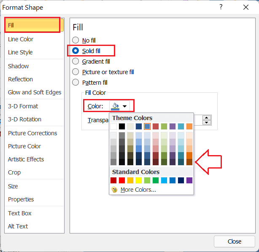259x252 pixels.
Task: Switch to the Line Style category
Action: point(34,52)
